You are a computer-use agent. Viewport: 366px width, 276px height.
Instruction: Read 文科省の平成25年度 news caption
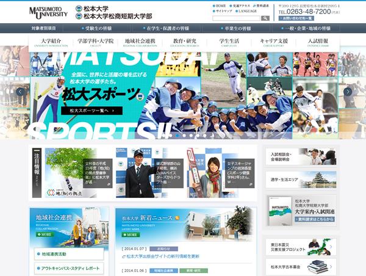tap(98, 173)
